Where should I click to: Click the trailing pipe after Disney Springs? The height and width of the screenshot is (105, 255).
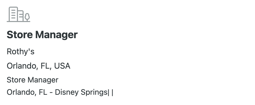[x=112, y=92]
